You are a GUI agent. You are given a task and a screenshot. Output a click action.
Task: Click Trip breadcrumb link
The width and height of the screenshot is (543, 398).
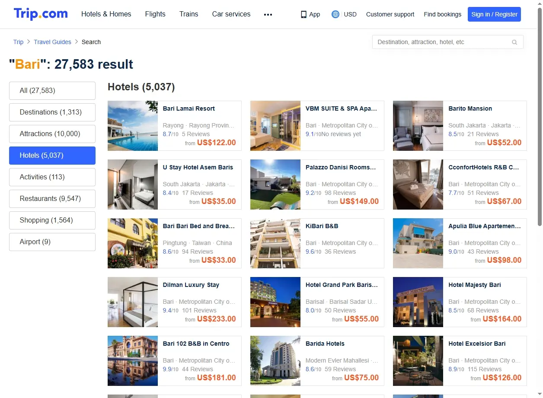(x=18, y=42)
